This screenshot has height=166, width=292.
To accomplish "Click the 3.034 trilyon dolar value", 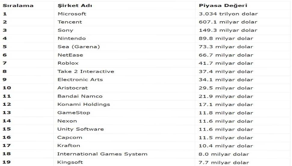I will [x=228, y=14].
